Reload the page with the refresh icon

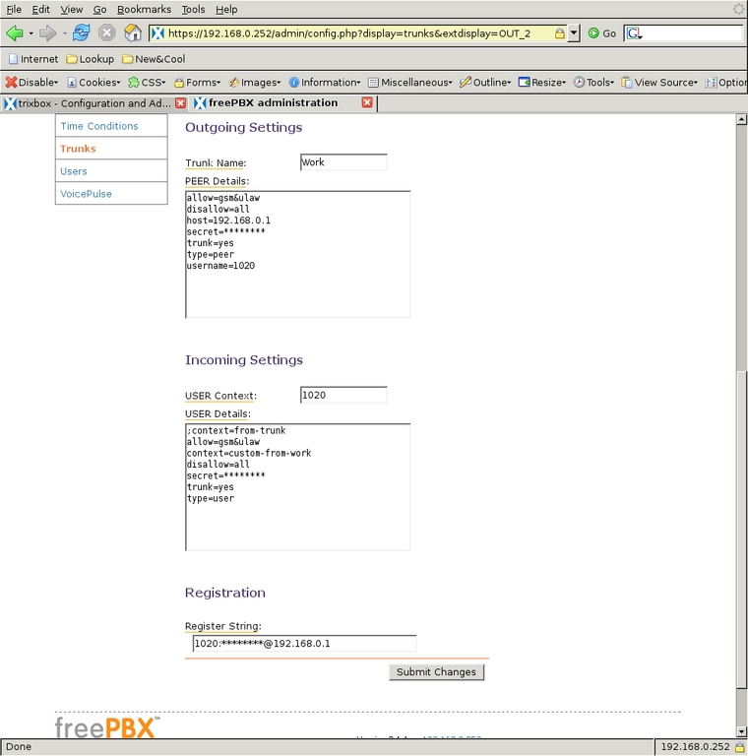tap(81, 32)
